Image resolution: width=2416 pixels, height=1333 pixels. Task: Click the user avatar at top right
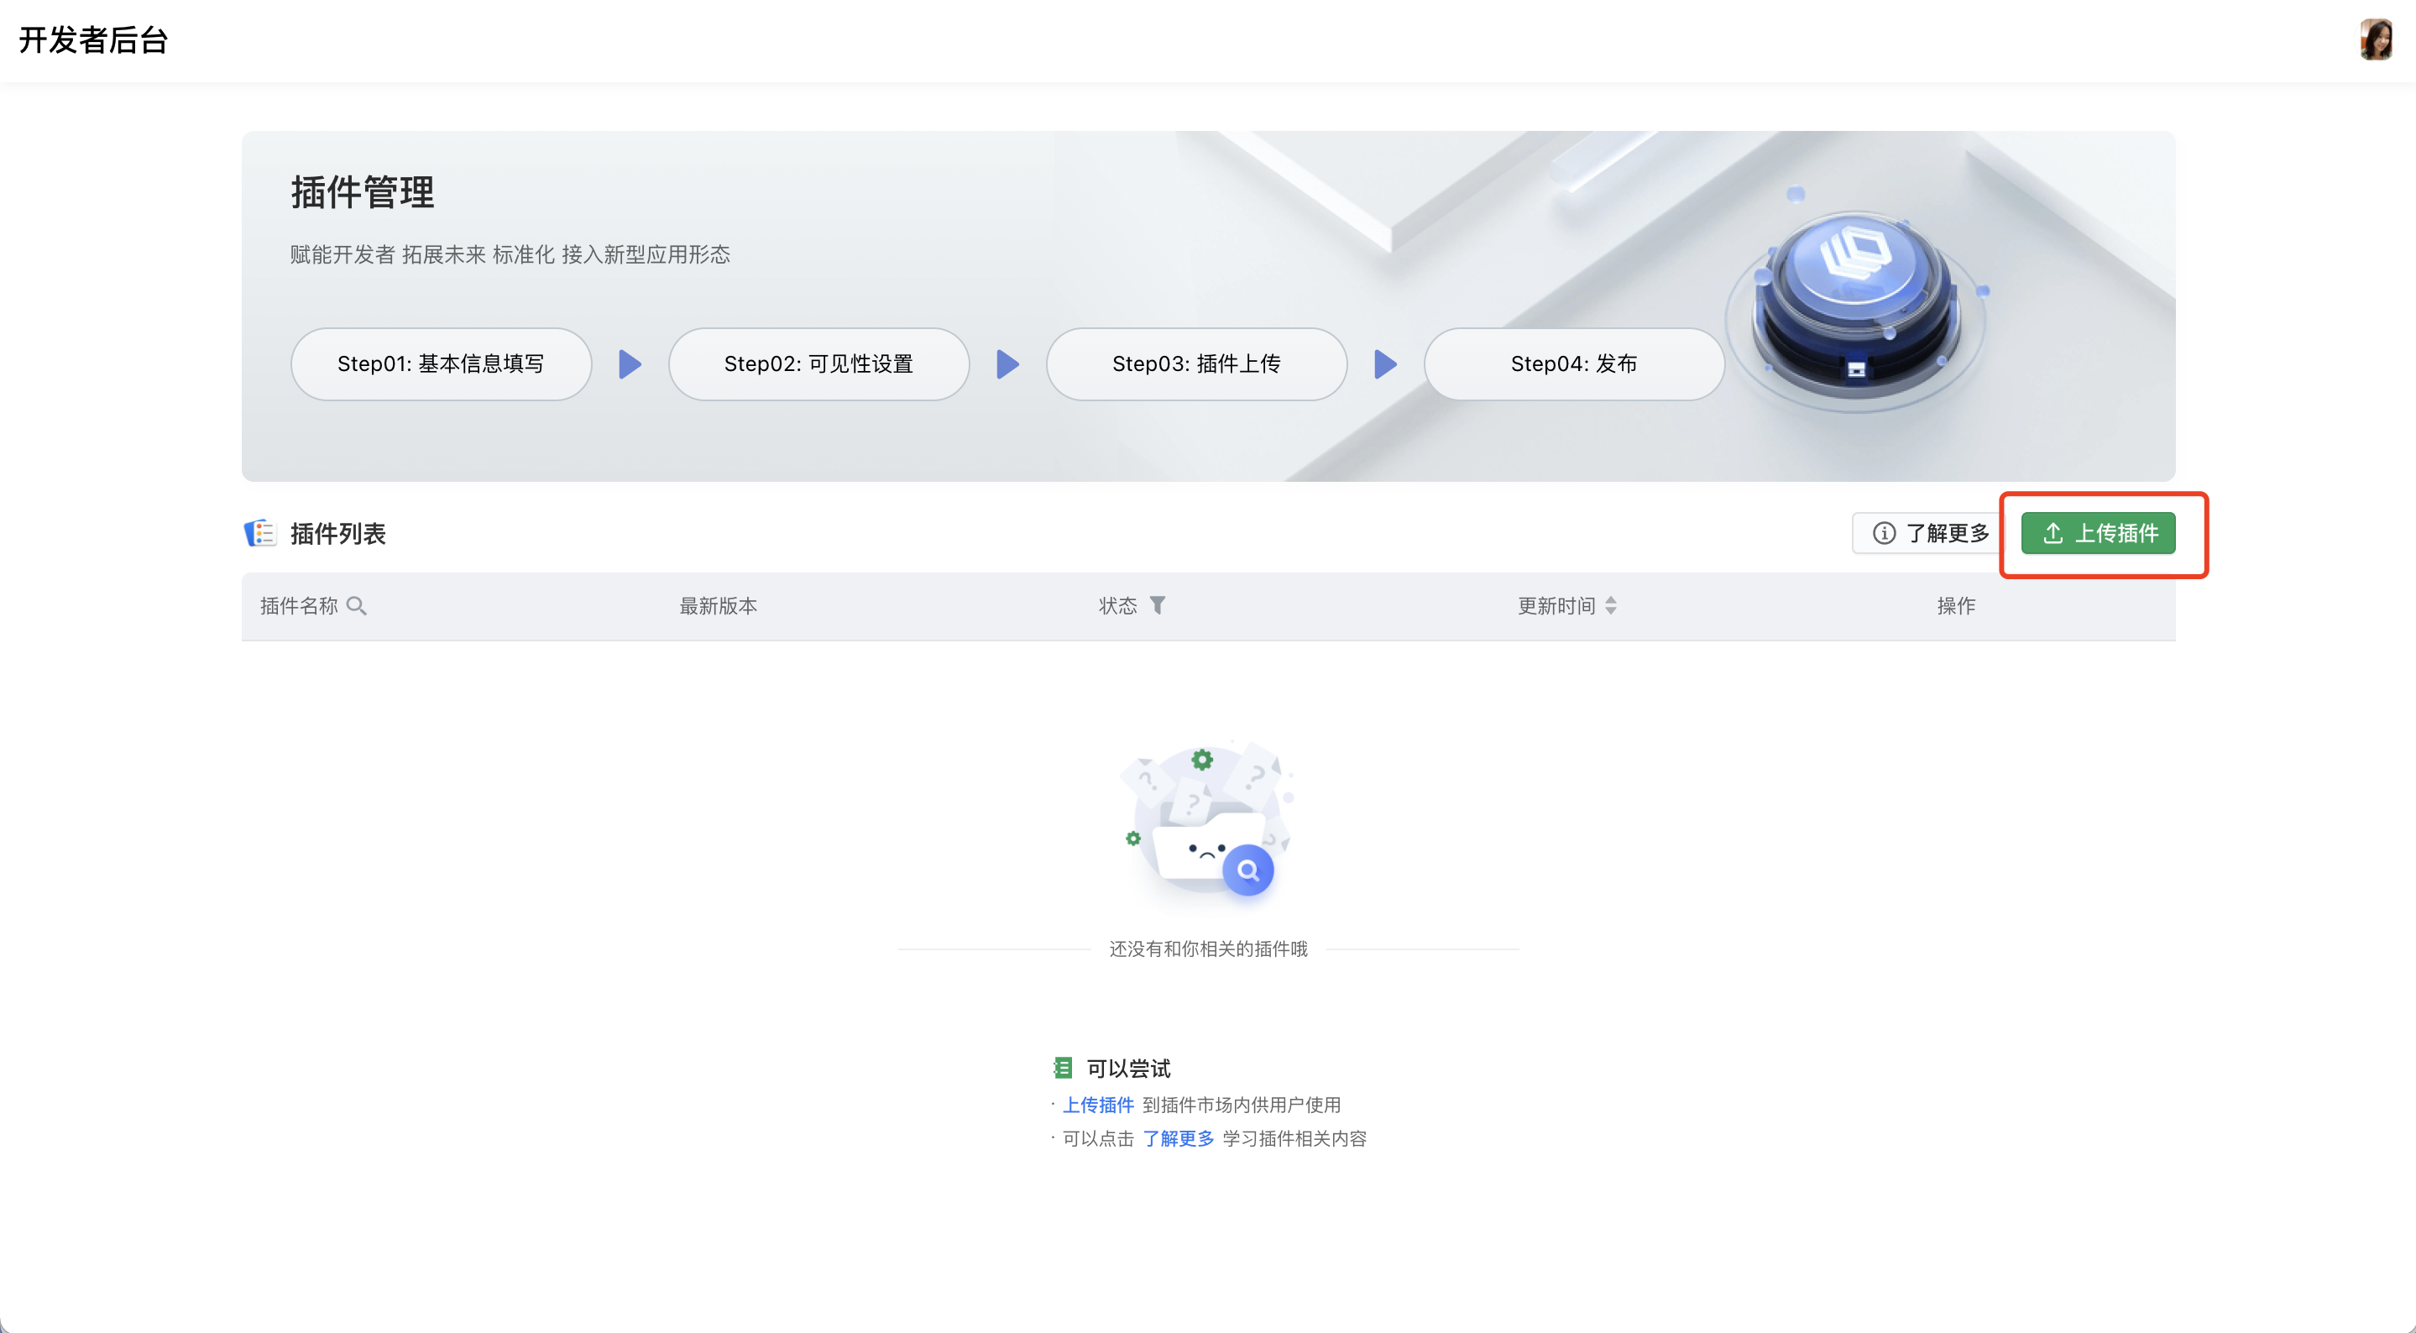coord(2375,40)
